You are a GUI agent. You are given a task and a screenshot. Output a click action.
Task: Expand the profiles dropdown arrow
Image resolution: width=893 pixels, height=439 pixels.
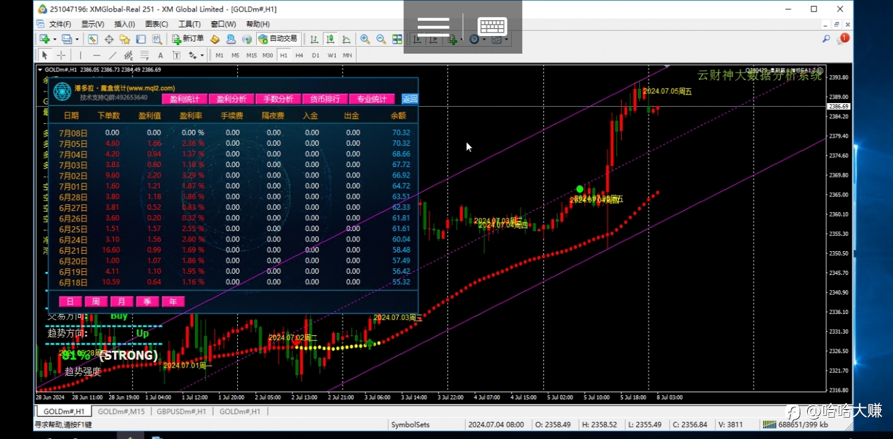77,39
